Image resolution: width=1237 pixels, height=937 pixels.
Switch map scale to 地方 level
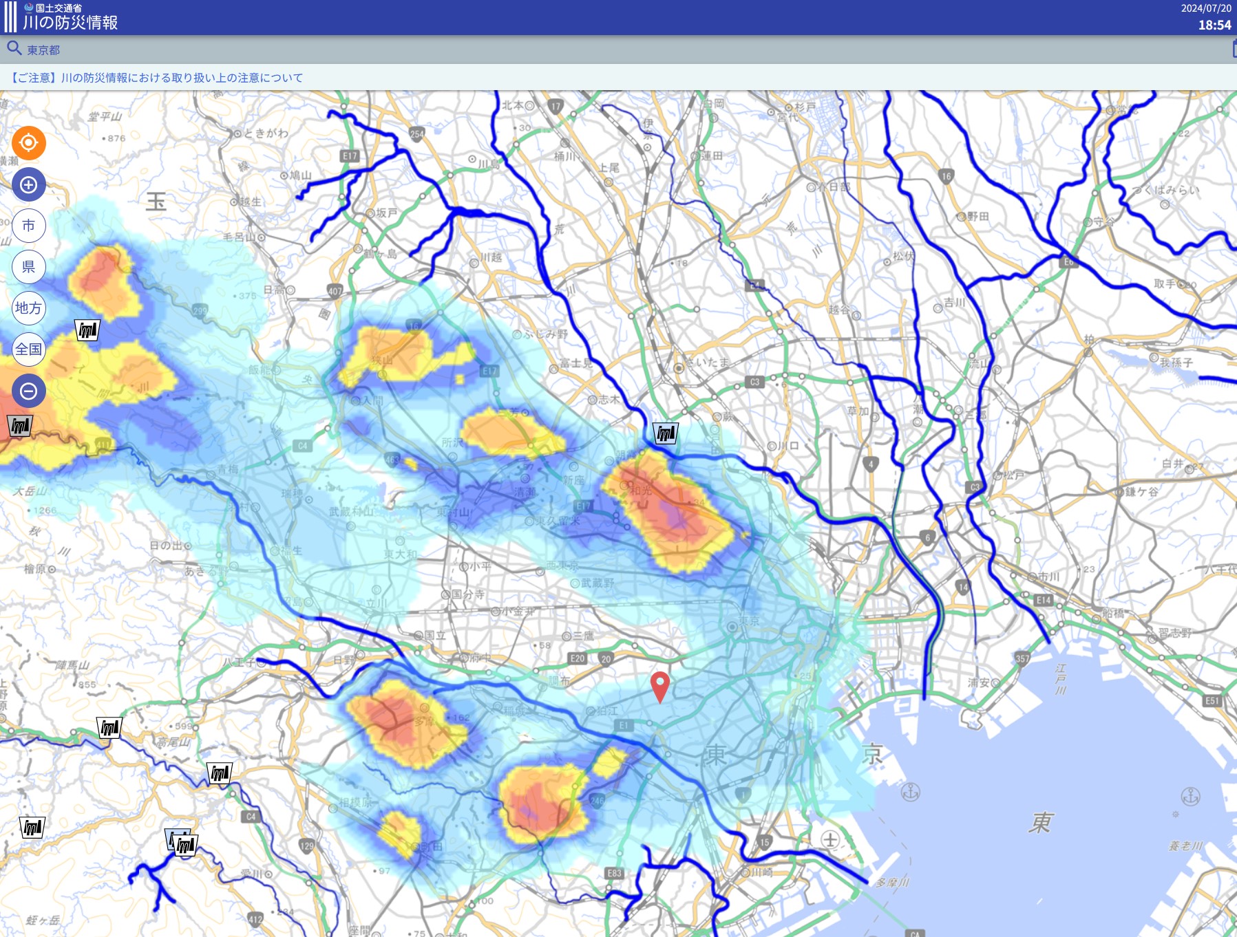coord(28,308)
